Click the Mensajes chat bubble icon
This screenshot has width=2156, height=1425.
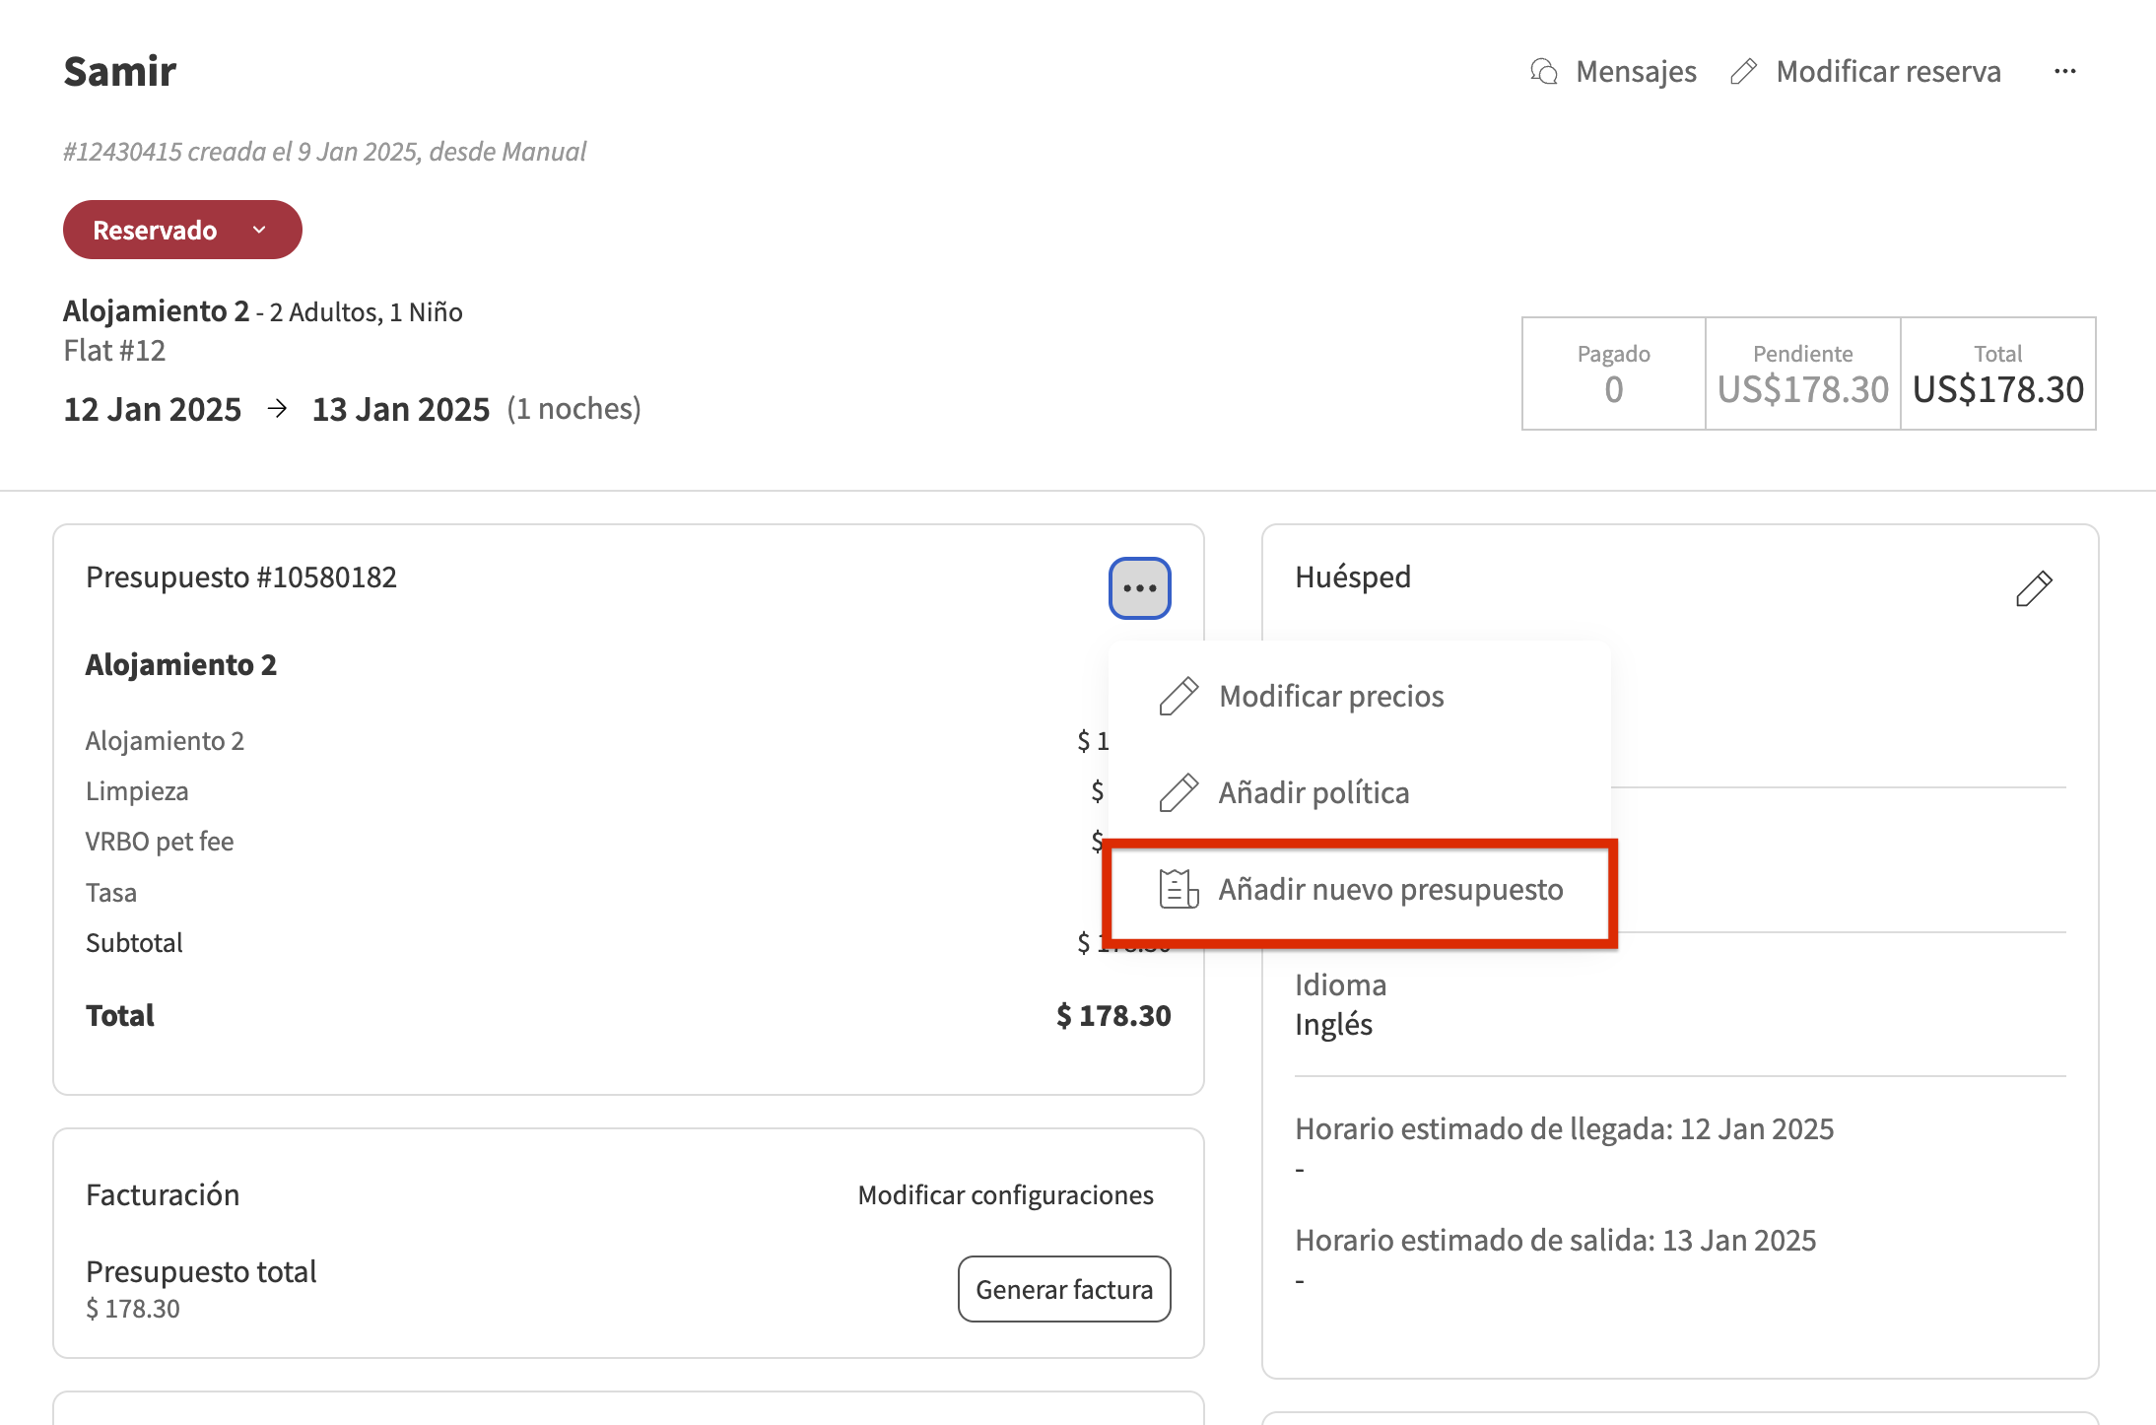pyautogui.click(x=1543, y=71)
